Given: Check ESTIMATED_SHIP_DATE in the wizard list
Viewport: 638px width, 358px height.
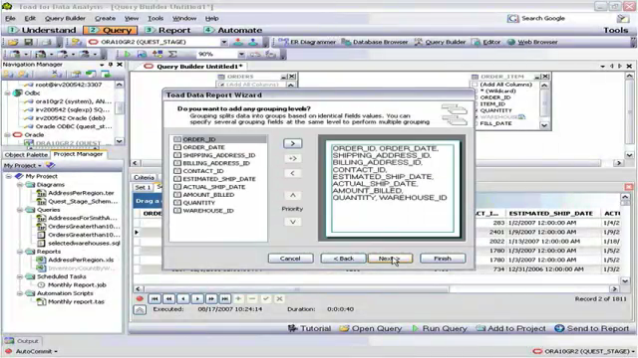Looking at the screenshot, I should coord(177,179).
